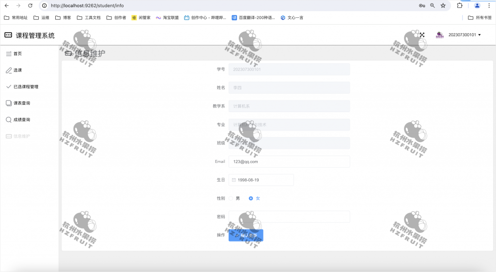Click the 课程管理系统 title text
Screen dimensions: 496x272
(x=35, y=36)
